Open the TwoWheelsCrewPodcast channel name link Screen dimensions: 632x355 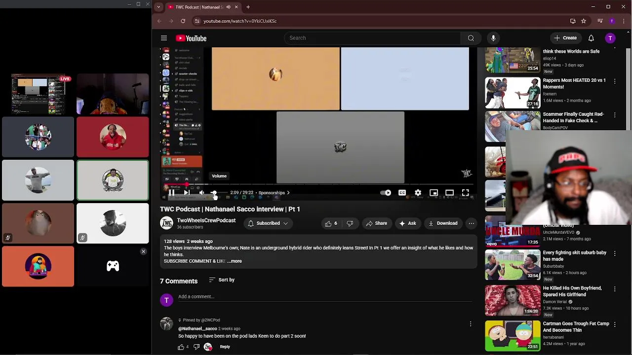pyautogui.click(x=206, y=220)
